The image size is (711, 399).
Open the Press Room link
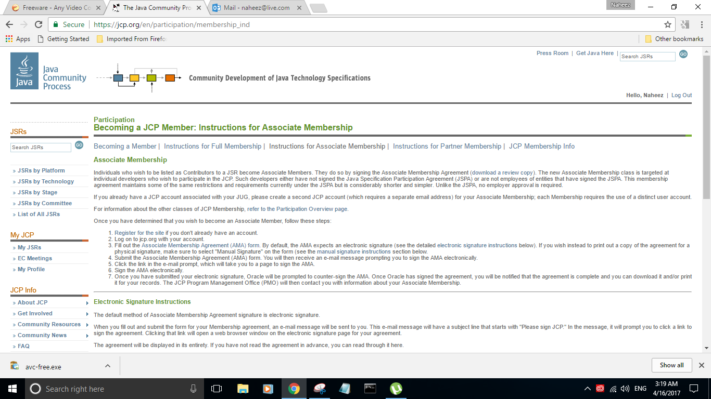[552, 53]
